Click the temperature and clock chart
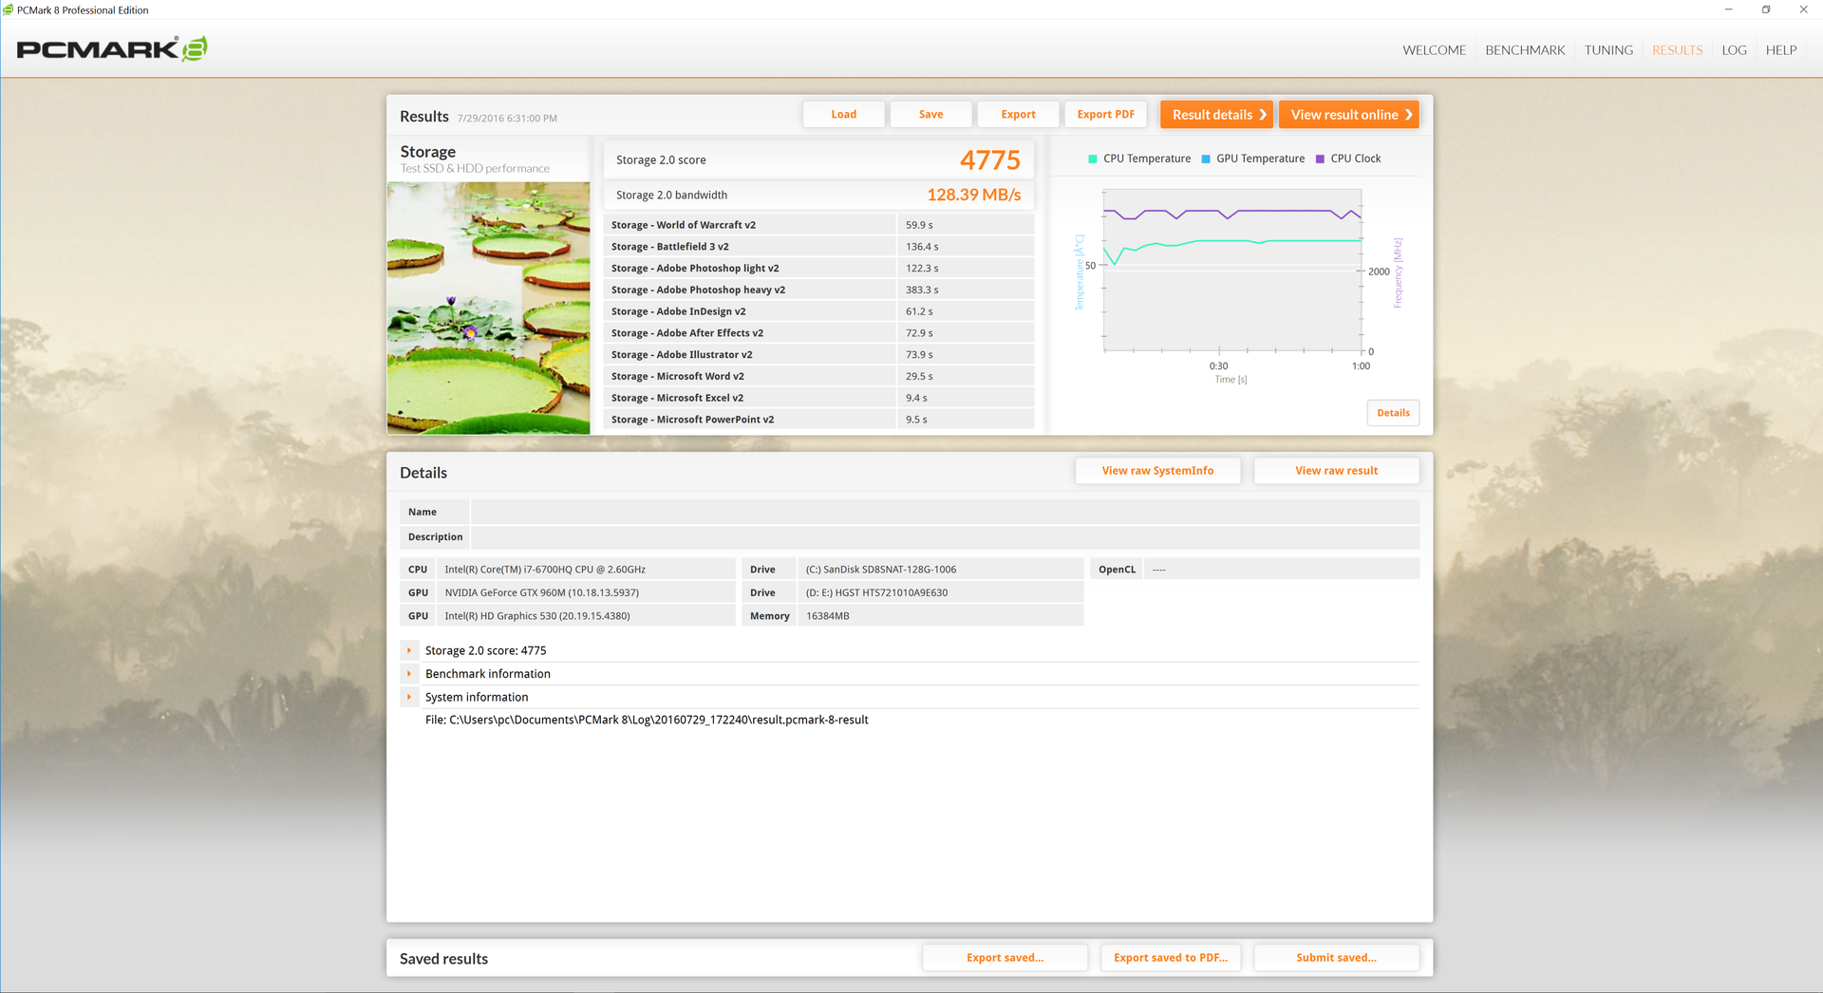Image resolution: width=1823 pixels, height=993 pixels. (x=1232, y=271)
